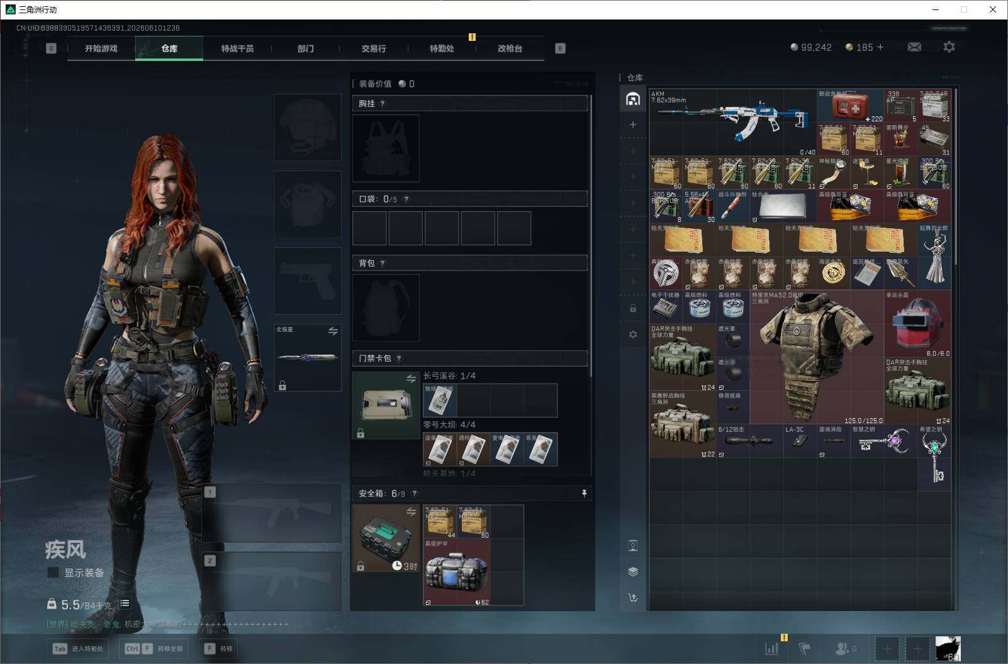This screenshot has height=664, width=1008.
Task: Show help for 口袋 section
Action: [x=406, y=199]
